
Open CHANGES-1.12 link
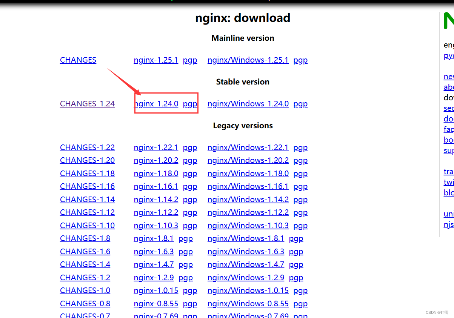point(87,212)
